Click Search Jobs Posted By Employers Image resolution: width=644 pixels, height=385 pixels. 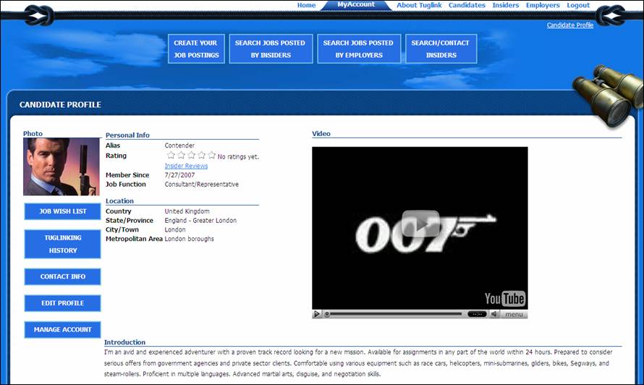coord(359,48)
